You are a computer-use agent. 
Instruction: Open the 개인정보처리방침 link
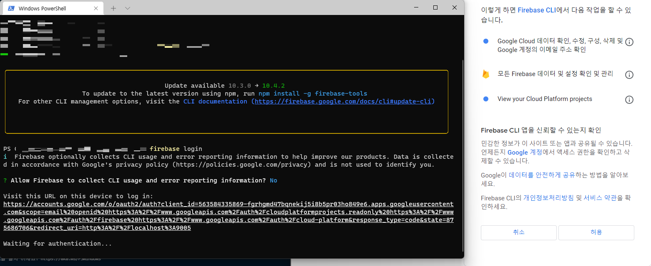[x=549, y=198]
